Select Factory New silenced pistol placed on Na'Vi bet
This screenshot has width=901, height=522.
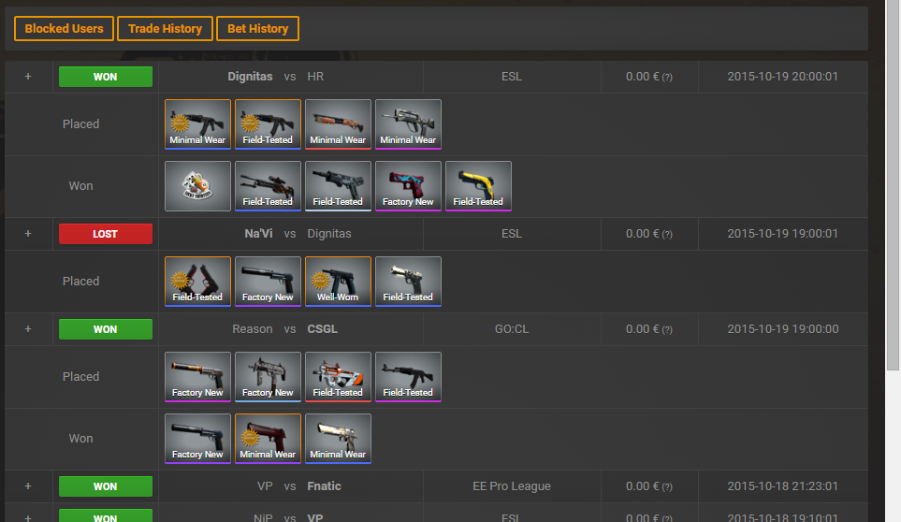click(268, 282)
